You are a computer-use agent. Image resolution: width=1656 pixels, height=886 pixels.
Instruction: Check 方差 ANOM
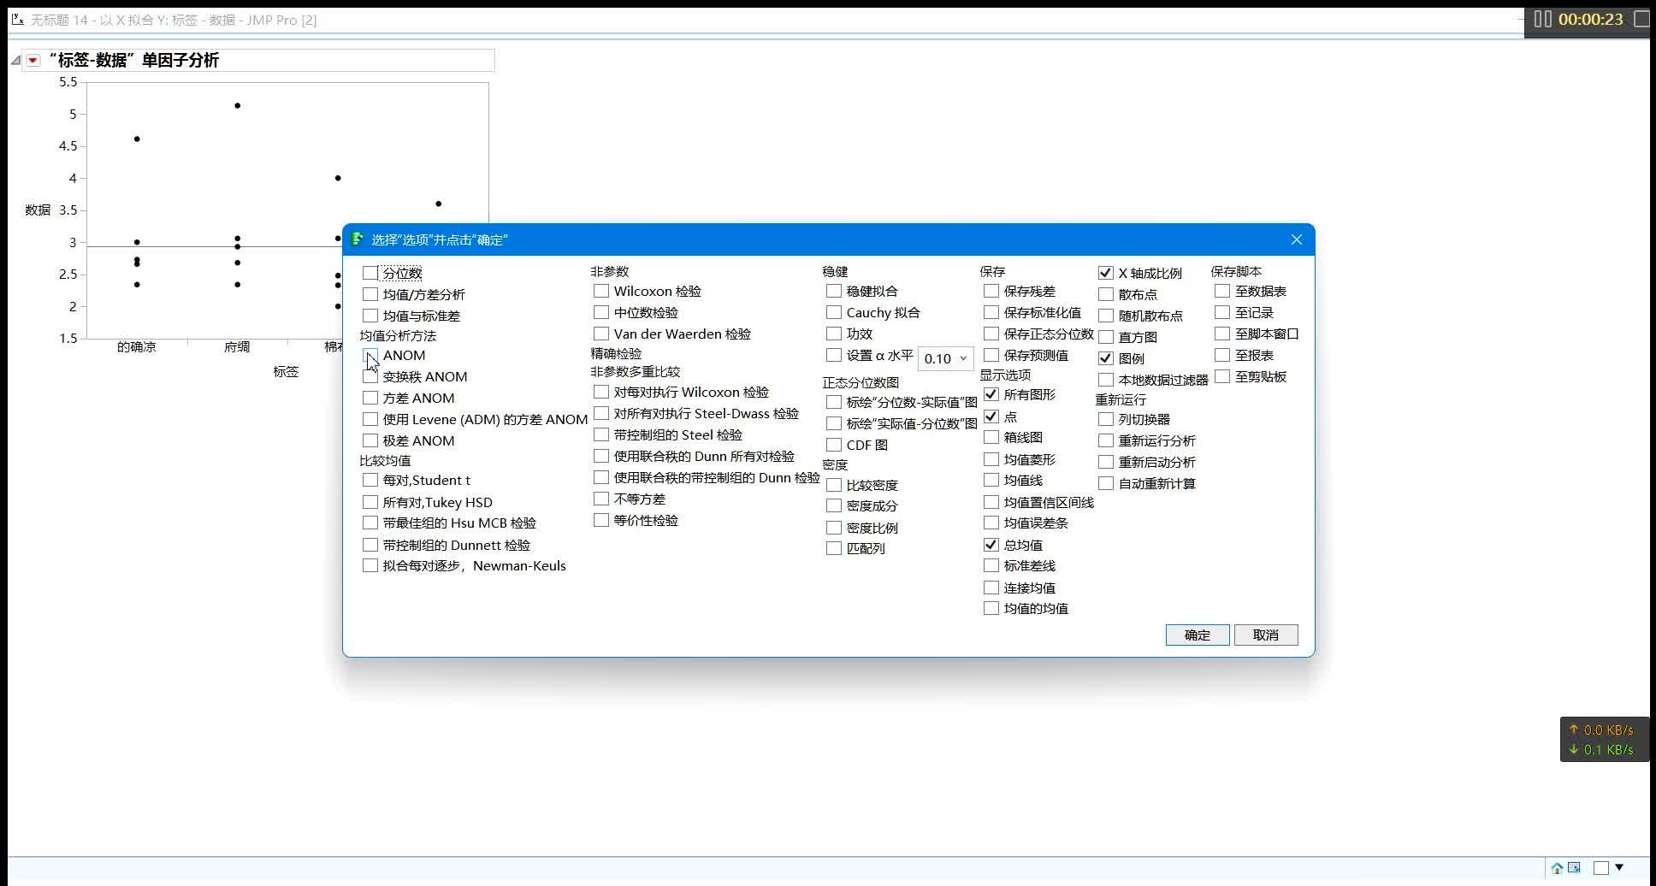point(370,398)
